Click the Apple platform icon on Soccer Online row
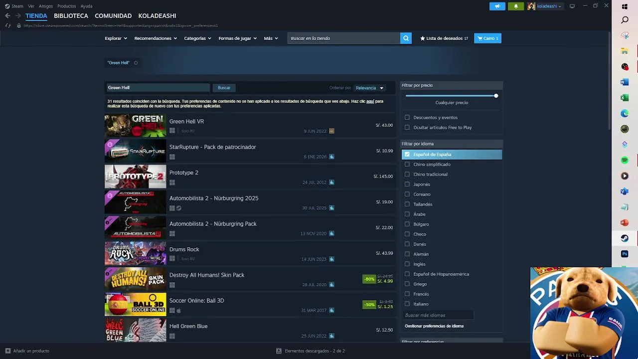Image resolution: width=638 pixels, height=359 pixels. pos(178,310)
